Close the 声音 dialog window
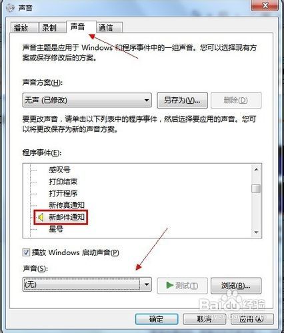The height and width of the screenshot is (333, 284). coord(265,5)
